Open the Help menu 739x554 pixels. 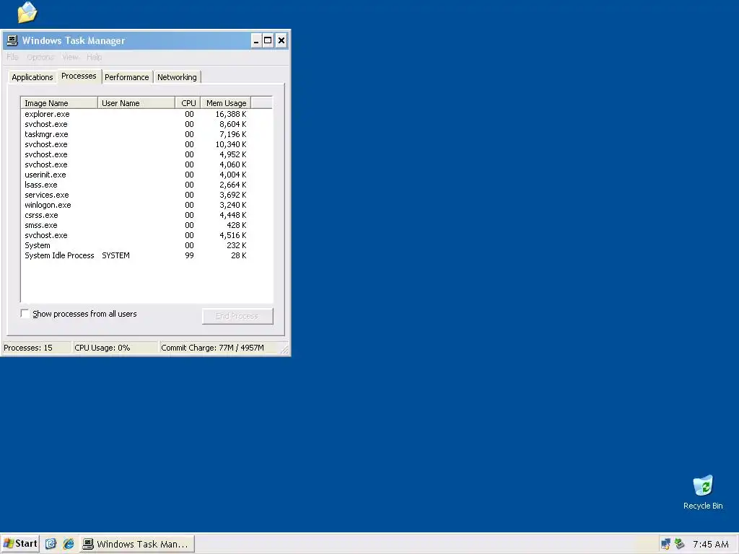pos(95,57)
